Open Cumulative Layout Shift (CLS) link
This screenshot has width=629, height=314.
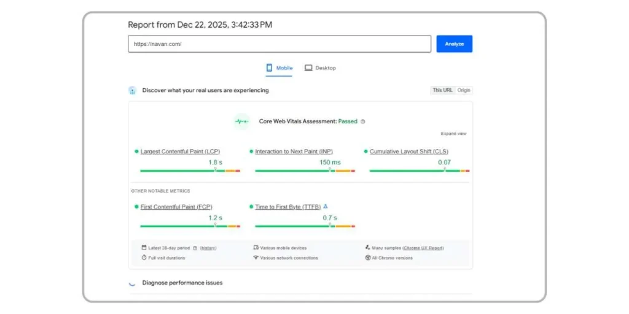(409, 151)
